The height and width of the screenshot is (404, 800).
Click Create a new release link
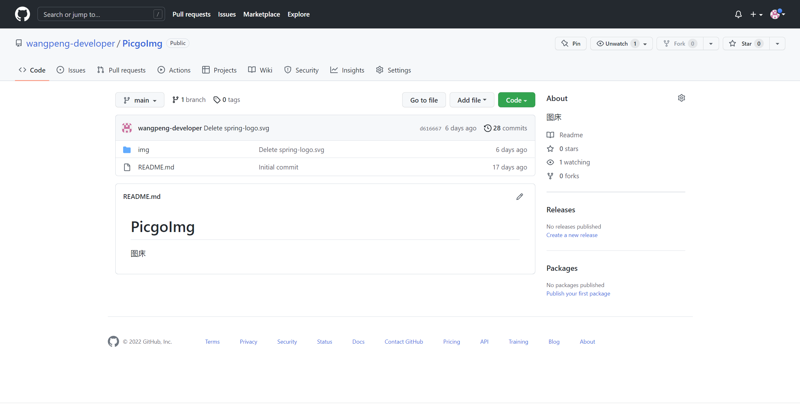tap(572, 235)
